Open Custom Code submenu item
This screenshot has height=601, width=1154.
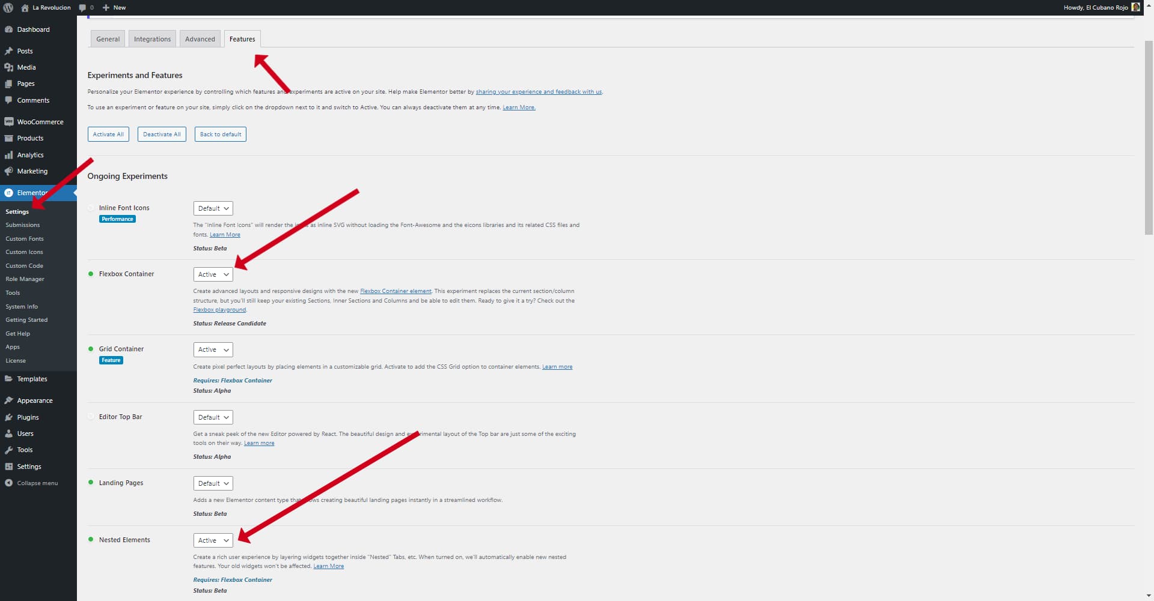24,266
